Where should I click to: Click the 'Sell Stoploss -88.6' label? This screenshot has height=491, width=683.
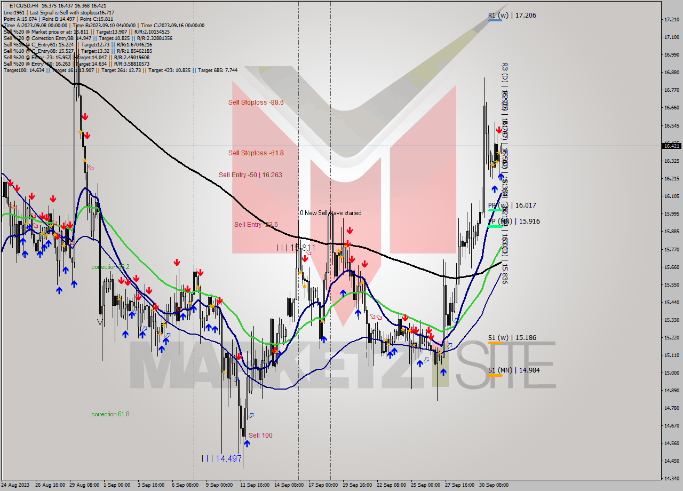[x=256, y=102]
